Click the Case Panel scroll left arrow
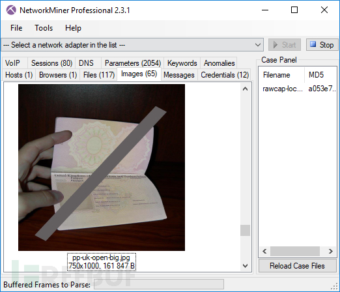This screenshot has width=340, height=292. [264, 252]
